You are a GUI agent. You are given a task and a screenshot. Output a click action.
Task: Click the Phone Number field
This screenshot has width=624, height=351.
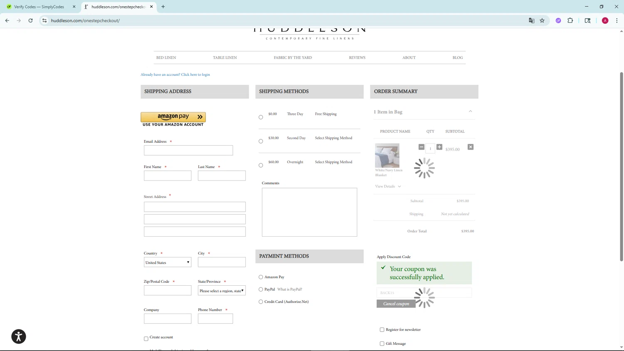215,319
